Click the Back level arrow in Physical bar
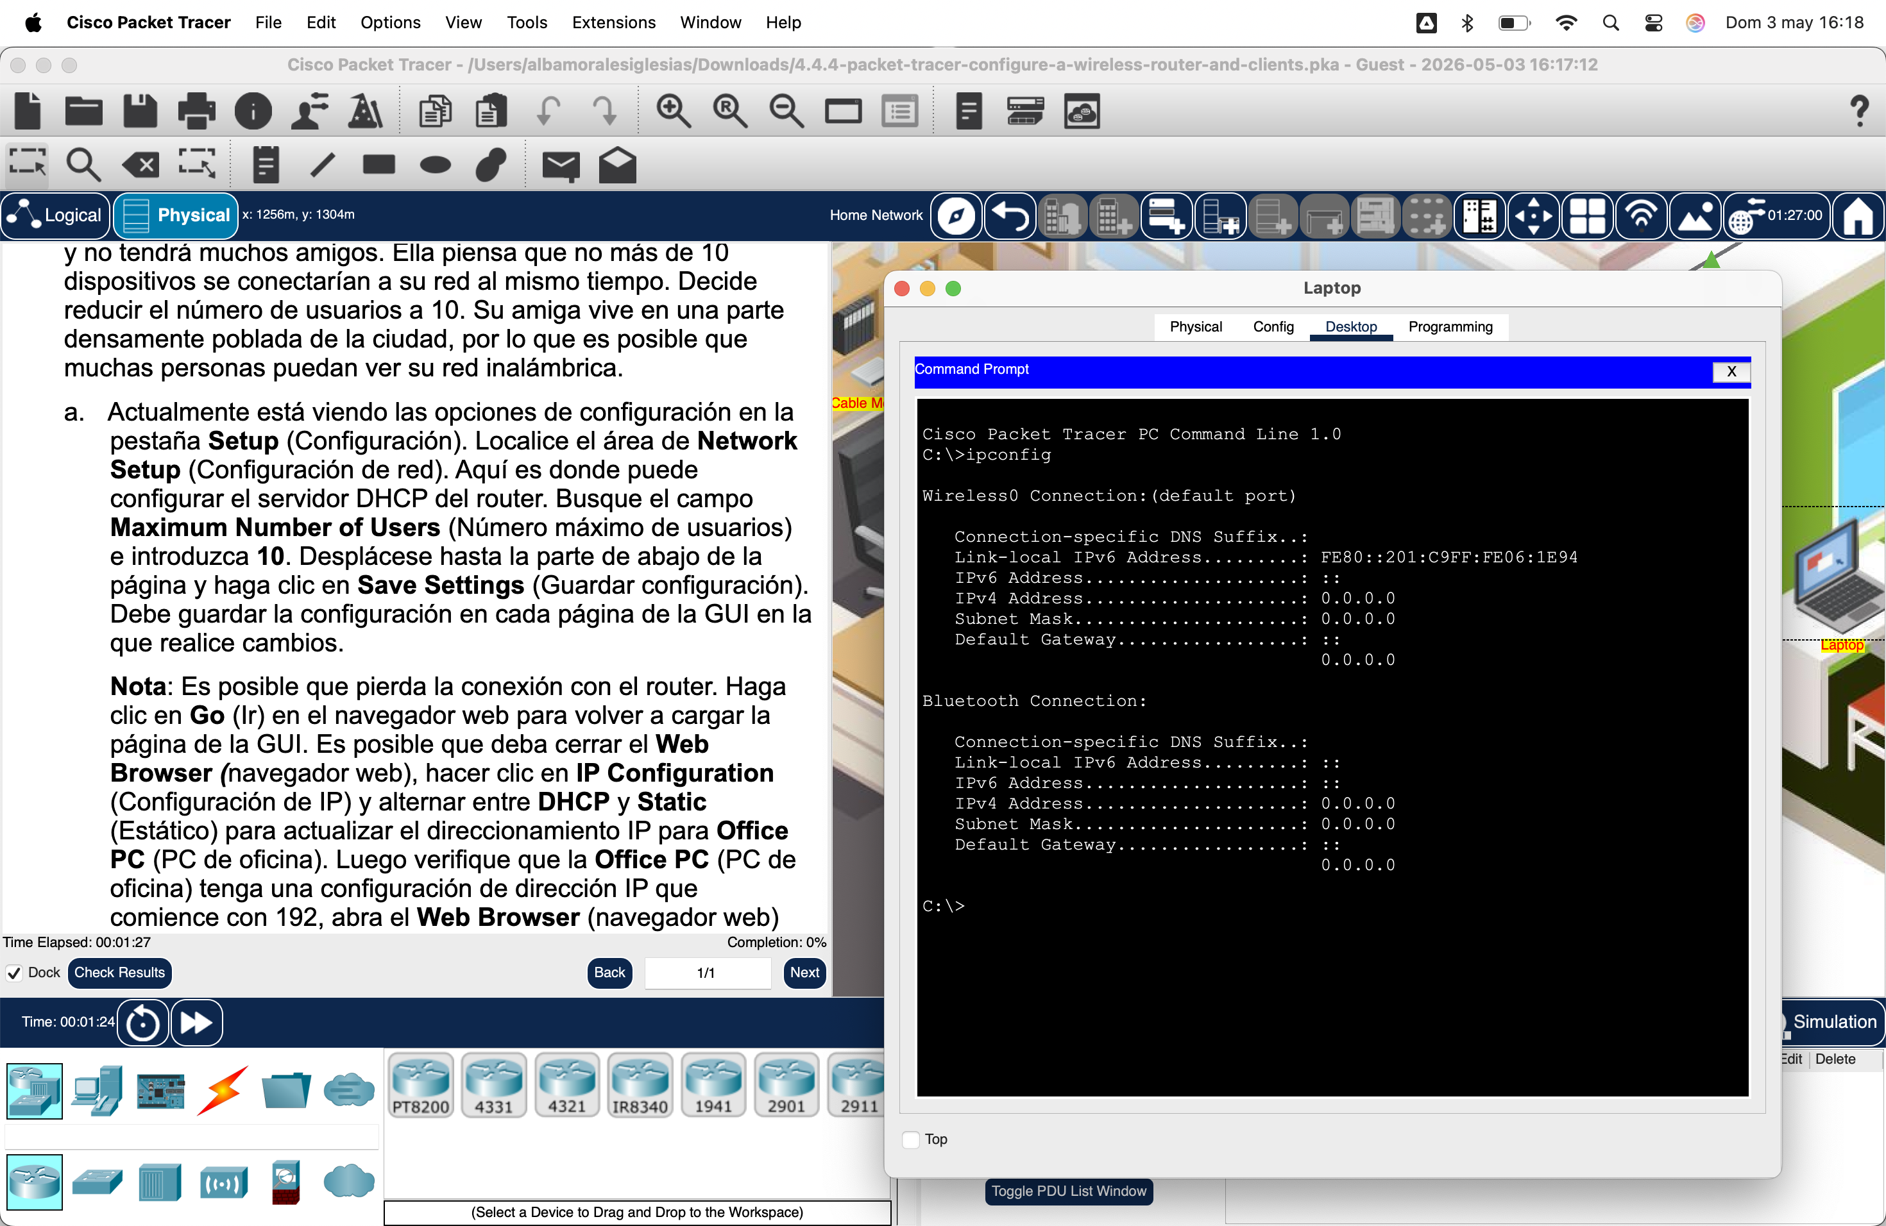Screen dimensions: 1886x1226 [1010, 215]
